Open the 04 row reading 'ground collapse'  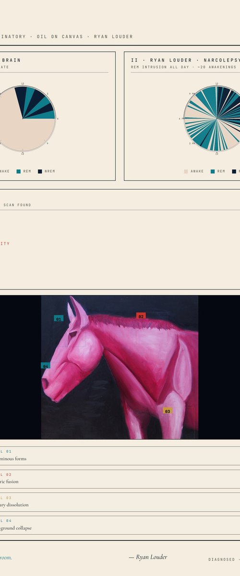coord(120,525)
